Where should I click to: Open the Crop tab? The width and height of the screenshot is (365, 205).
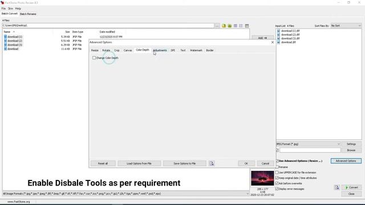click(x=116, y=50)
